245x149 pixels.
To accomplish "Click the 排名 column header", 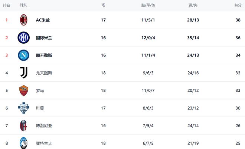I will click(x=7, y=6).
